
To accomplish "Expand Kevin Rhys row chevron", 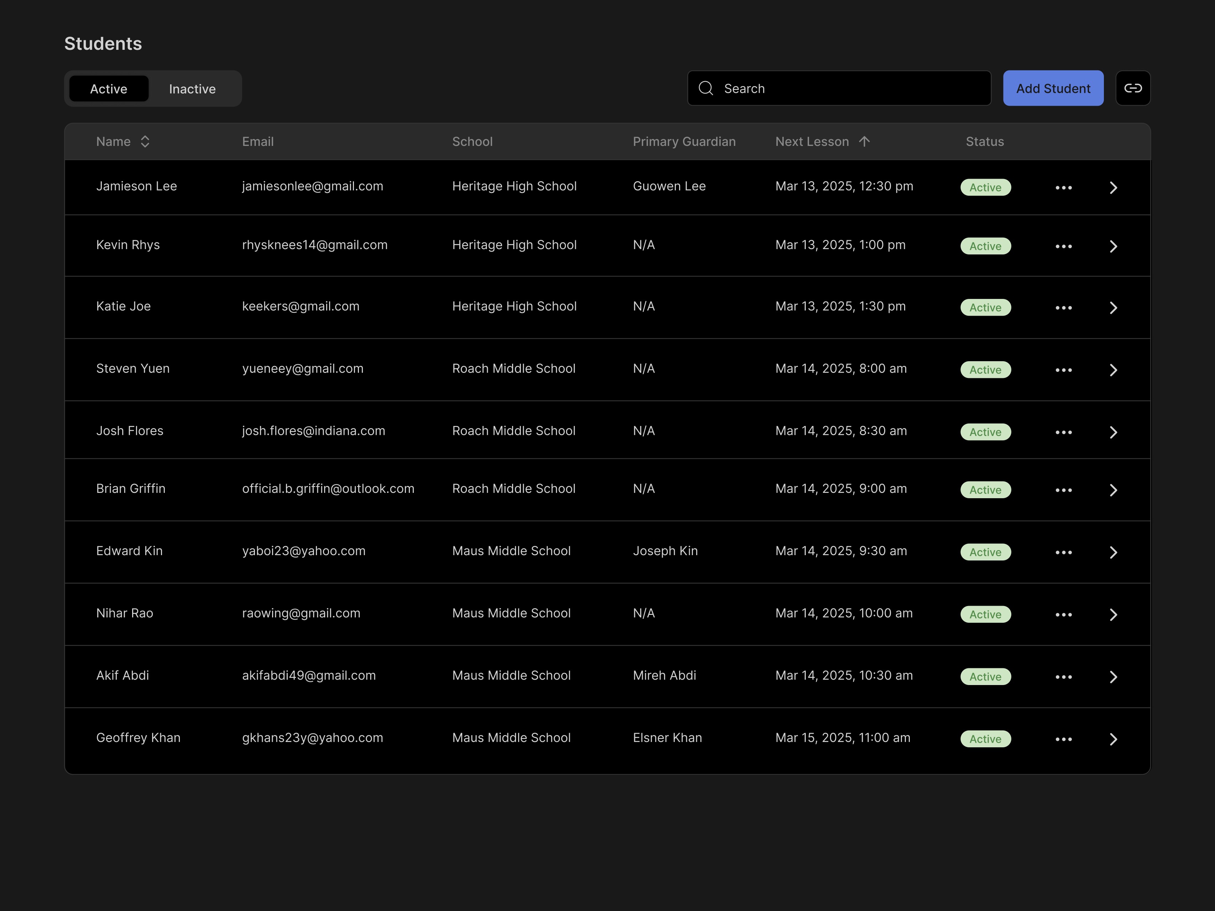I will click(x=1113, y=246).
